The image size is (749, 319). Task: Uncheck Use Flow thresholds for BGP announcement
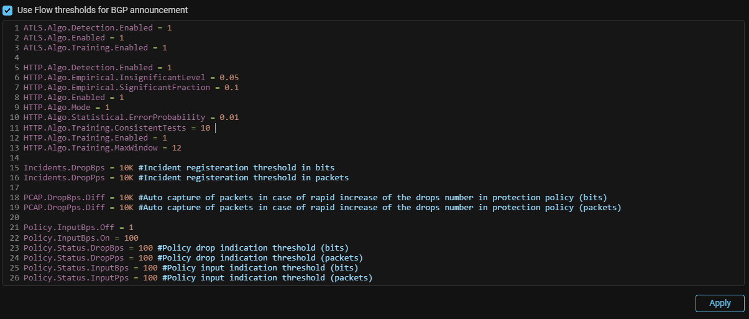click(x=7, y=10)
